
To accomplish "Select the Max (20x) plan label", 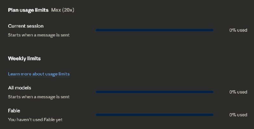I will point(63,10).
